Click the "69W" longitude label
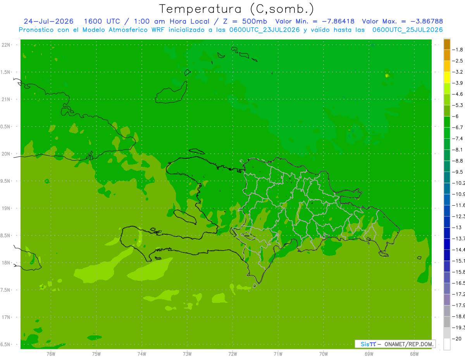 (x=369, y=354)
